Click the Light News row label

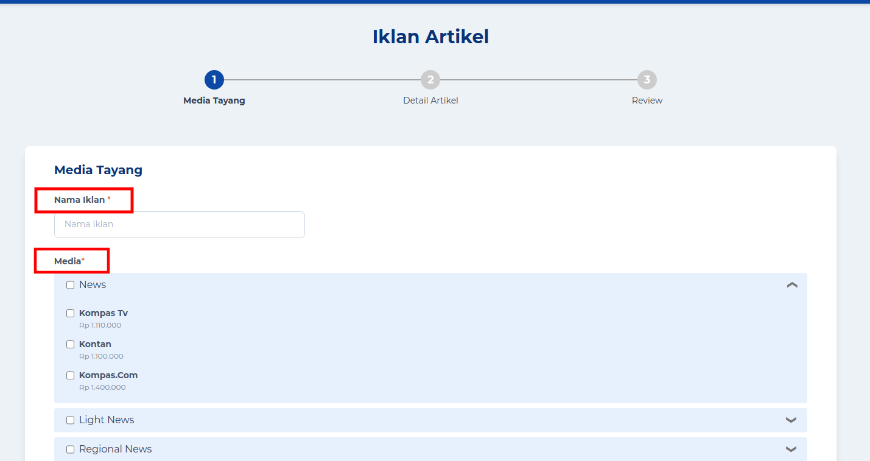(x=107, y=420)
